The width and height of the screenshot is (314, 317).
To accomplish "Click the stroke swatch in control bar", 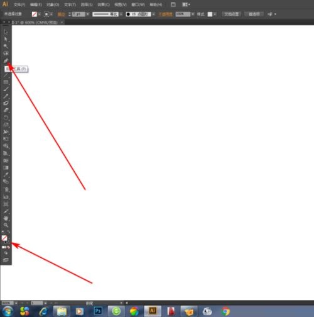I will [x=46, y=14].
